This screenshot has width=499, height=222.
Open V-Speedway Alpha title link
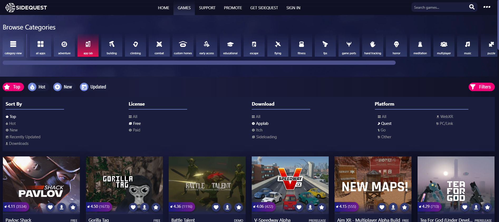point(272,220)
